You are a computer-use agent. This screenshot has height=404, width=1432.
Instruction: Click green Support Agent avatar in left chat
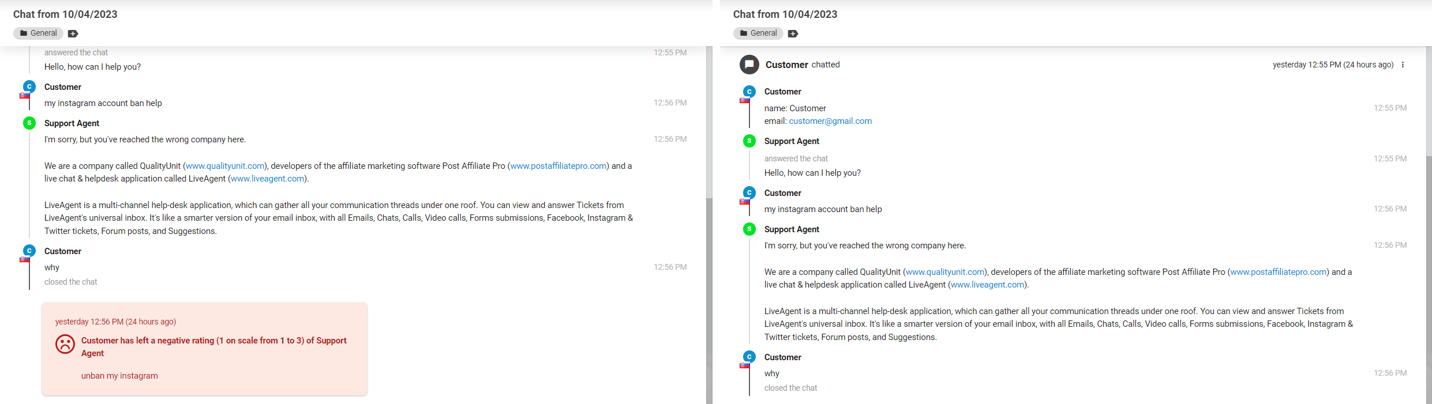pyautogui.click(x=29, y=123)
